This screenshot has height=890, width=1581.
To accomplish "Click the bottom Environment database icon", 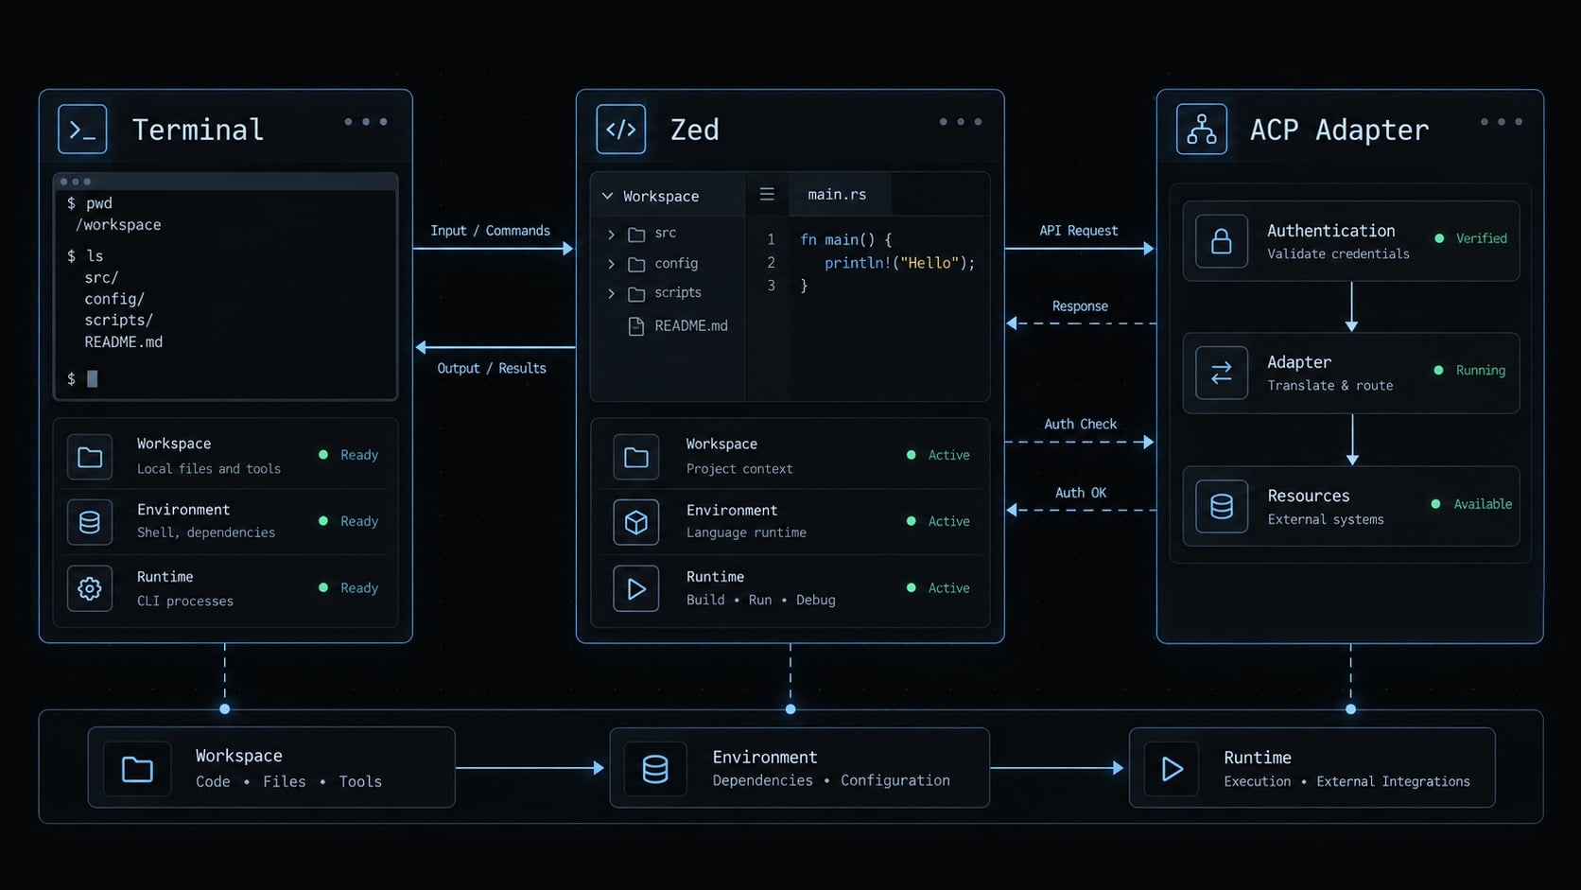I will point(655,769).
